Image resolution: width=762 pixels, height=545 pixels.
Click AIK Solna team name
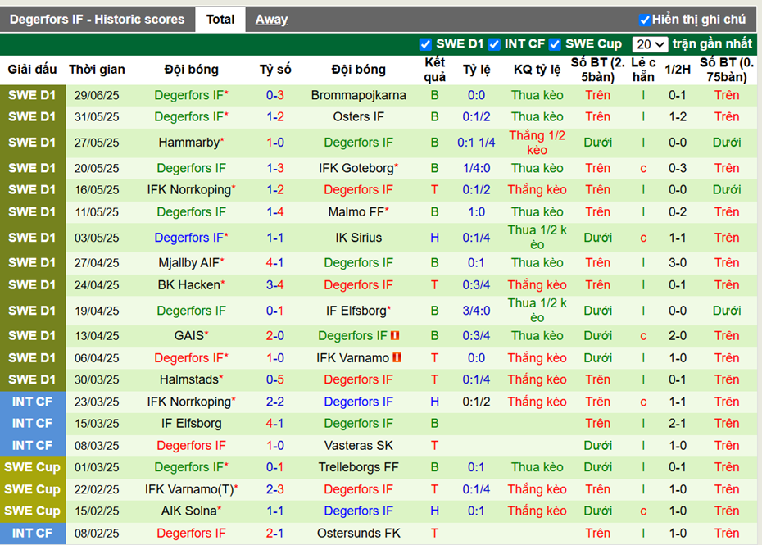(189, 511)
